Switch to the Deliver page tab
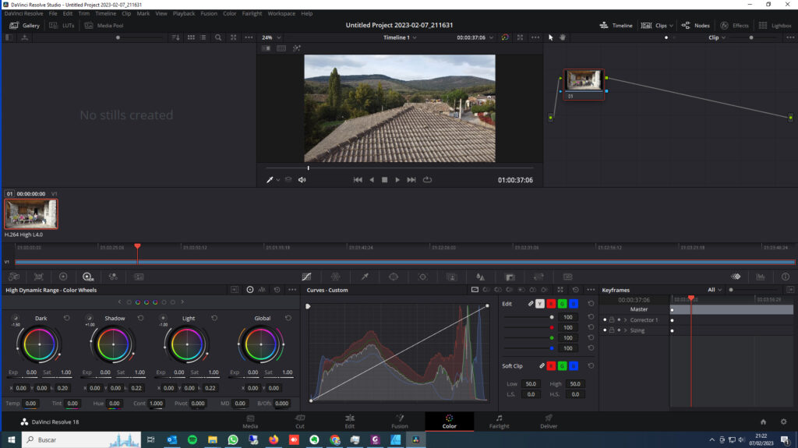Image resolution: width=798 pixels, height=448 pixels. coord(549,422)
